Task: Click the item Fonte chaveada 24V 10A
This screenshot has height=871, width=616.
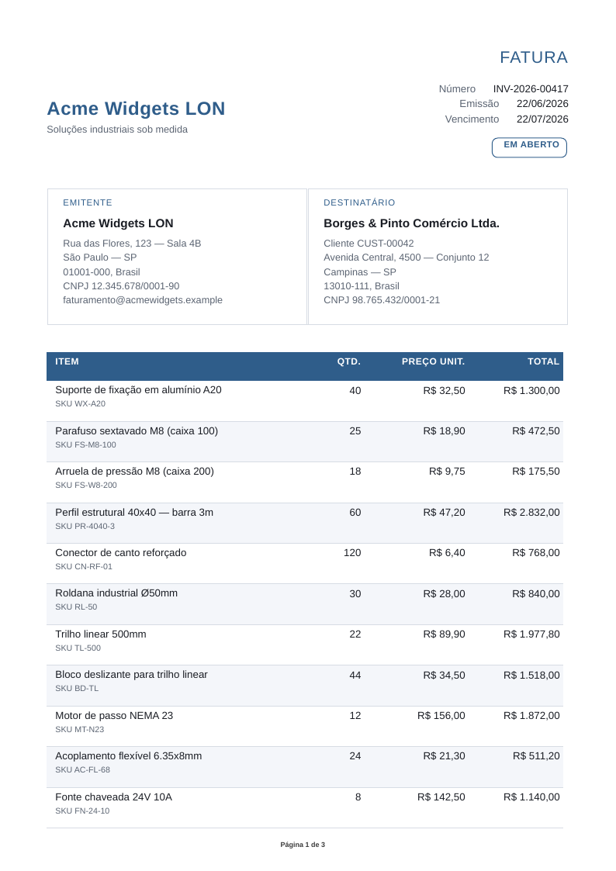Action: point(114,797)
